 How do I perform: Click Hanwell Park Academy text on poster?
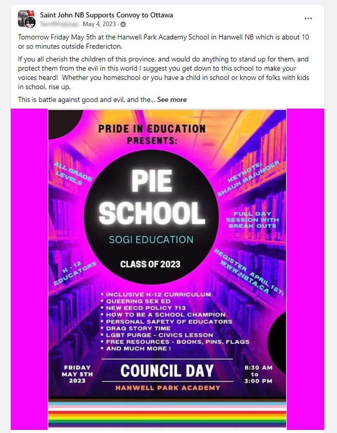167,388
